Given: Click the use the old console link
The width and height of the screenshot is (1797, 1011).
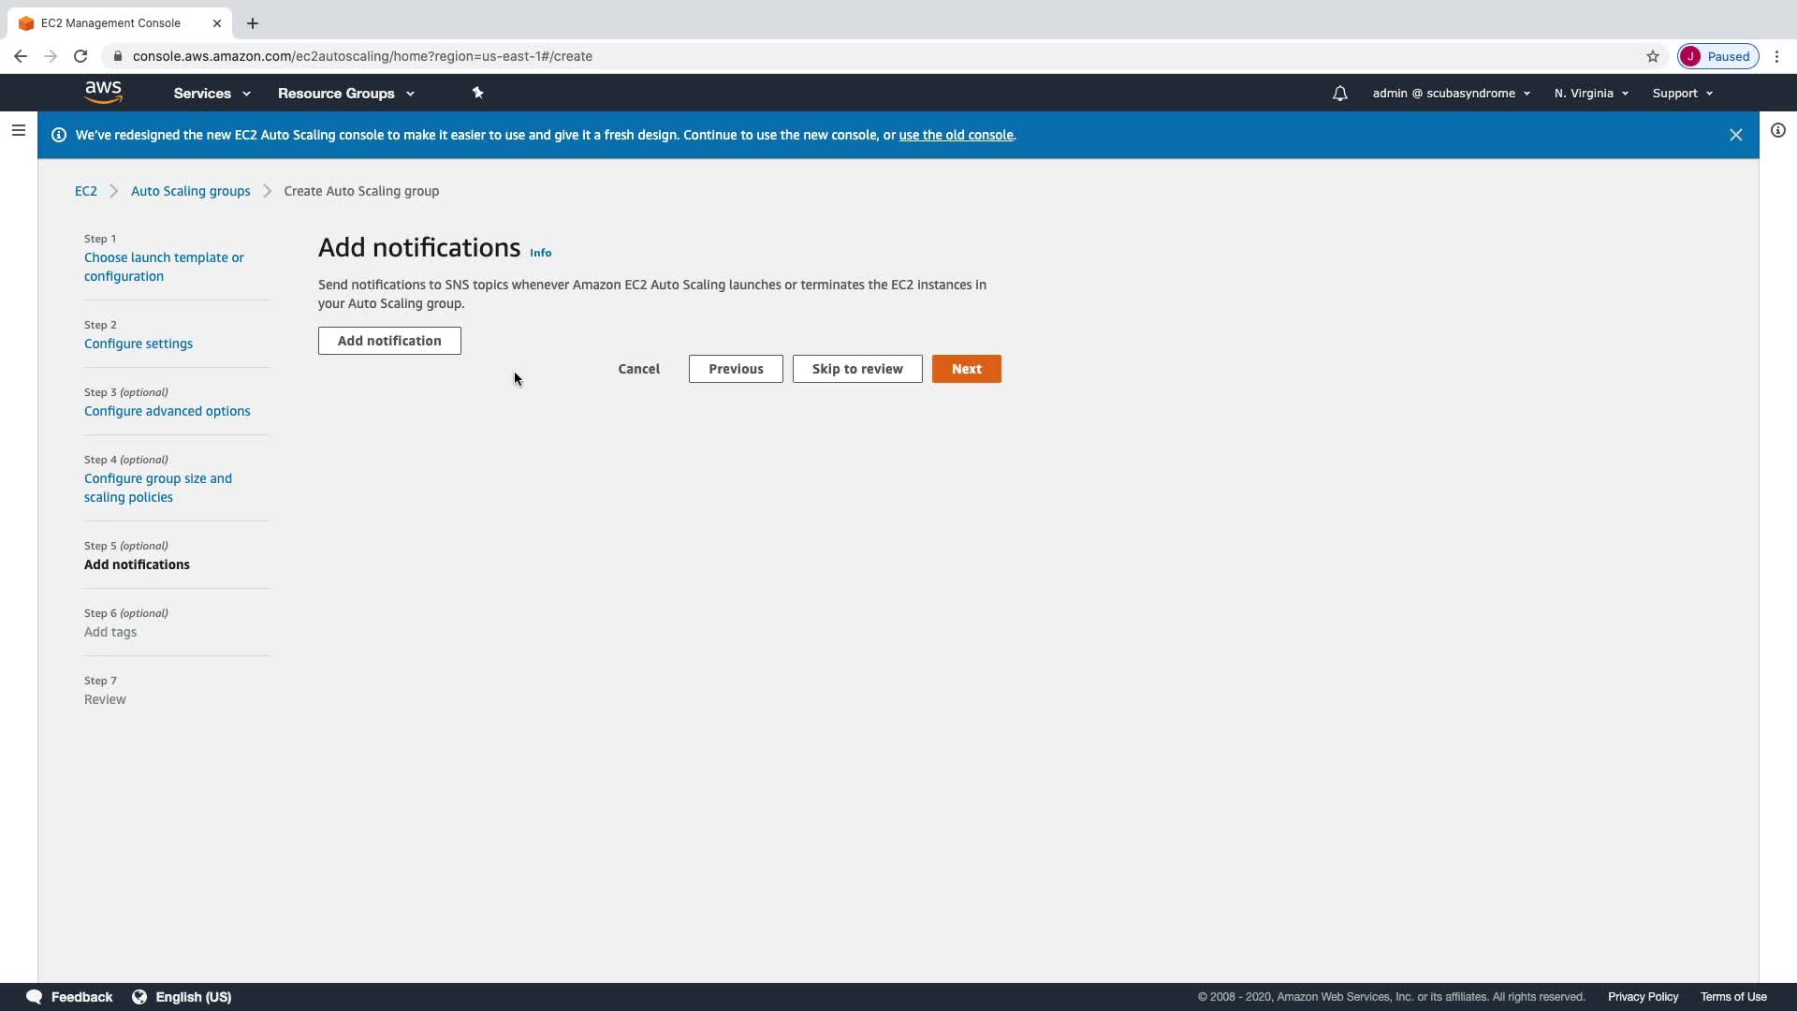Looking at the screenshot, I should 956,135.
